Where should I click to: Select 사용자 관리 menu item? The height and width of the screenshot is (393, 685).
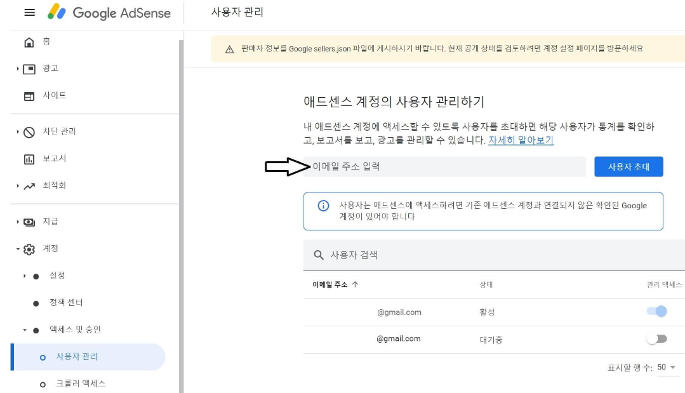point(88,357)
